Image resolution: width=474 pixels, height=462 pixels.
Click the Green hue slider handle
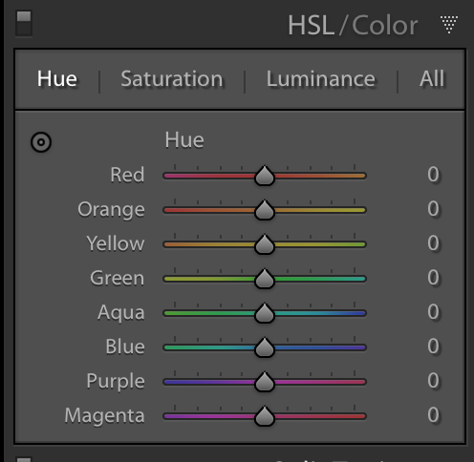point(265,279)
